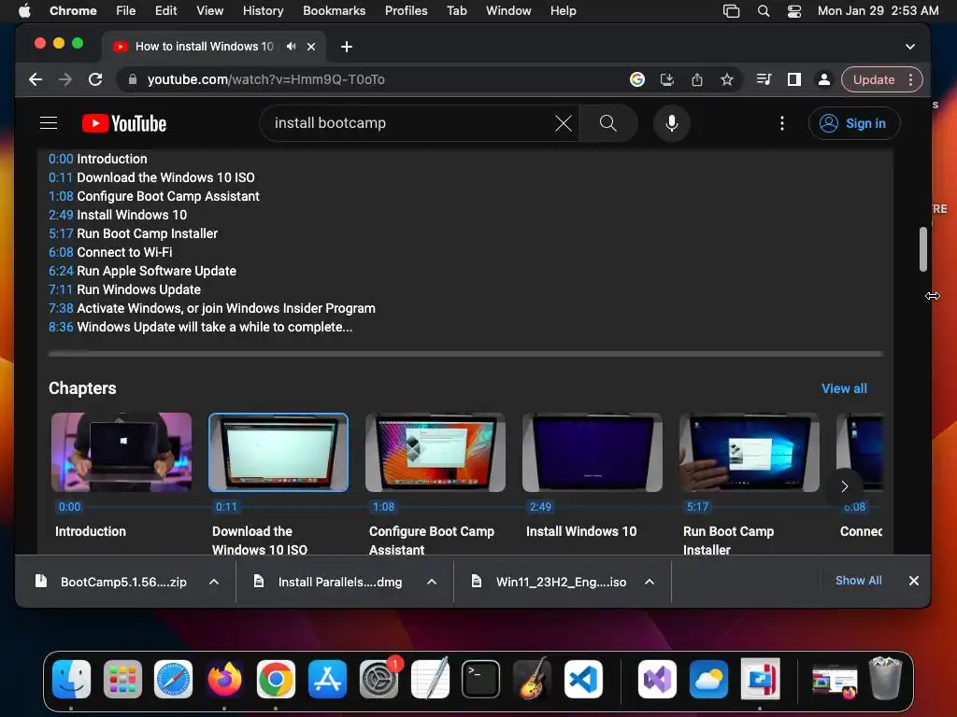Launch Safari from the Dock
Image resolution: width=957 pixels, height=717 pixels.
tap(173, 680)
